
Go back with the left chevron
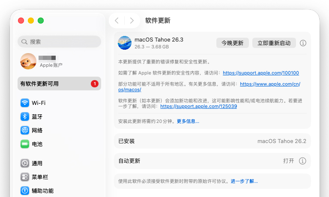point(117,21)
